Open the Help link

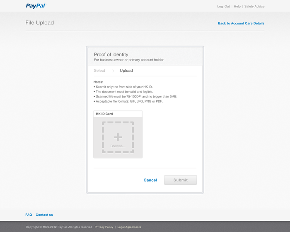(x=237, y=7)
